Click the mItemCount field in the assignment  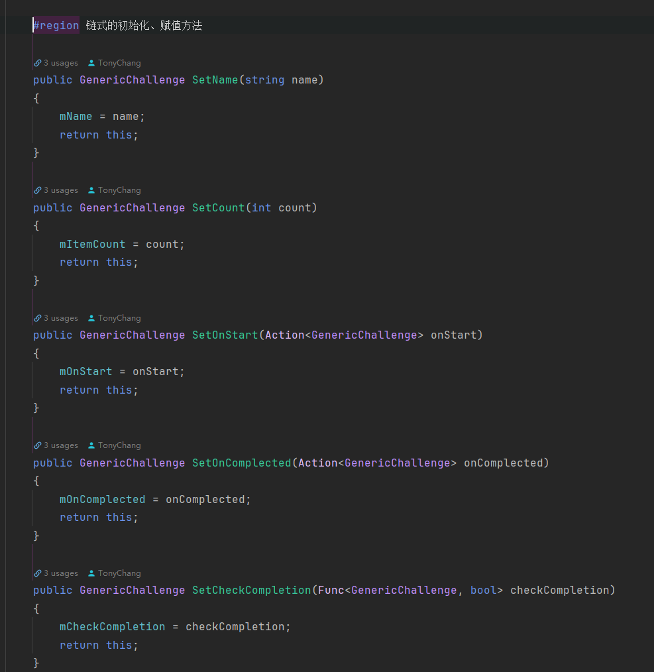click(92, 245)
